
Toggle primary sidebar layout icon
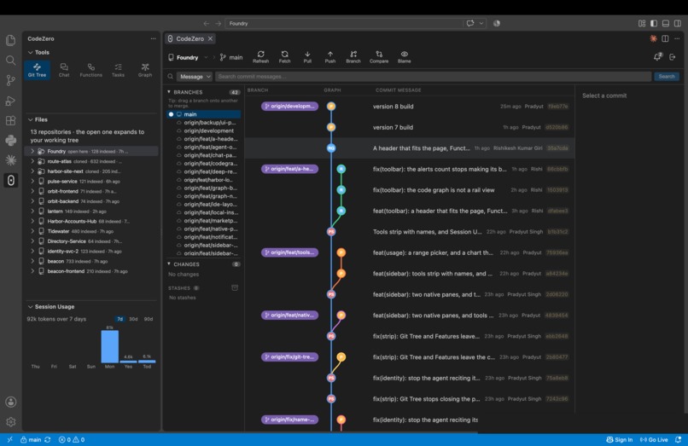[x=654, y=23]
